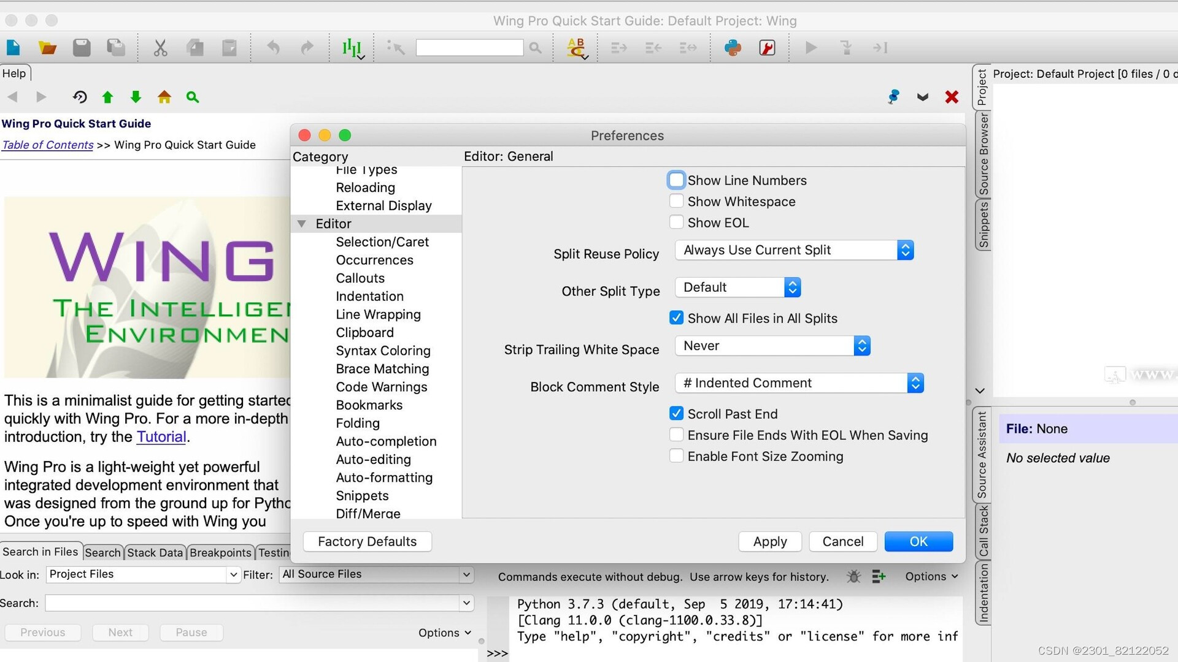Open the Snippets side tab

click(983, 225)
